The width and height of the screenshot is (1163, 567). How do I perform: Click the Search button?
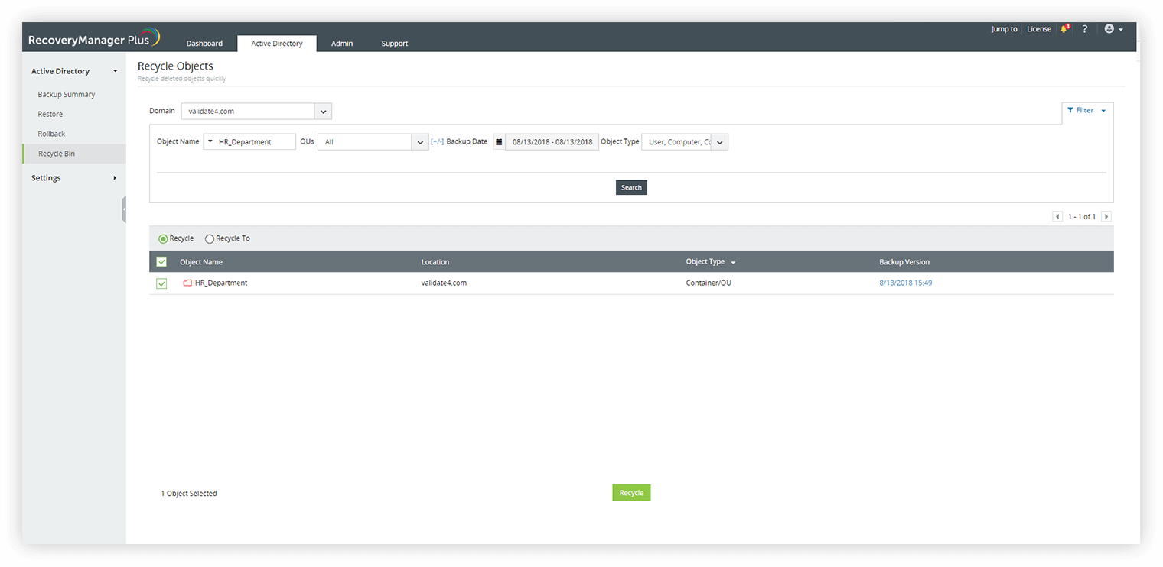coord(631,187)
